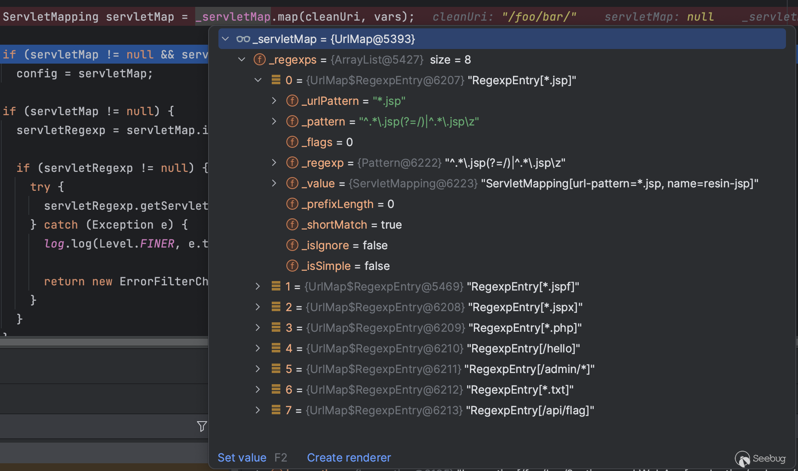The height and width of the screenshot is (471, 798).
Task: Click the filter funnel icon
Action: pyautogui.click(x=202, y=426)
